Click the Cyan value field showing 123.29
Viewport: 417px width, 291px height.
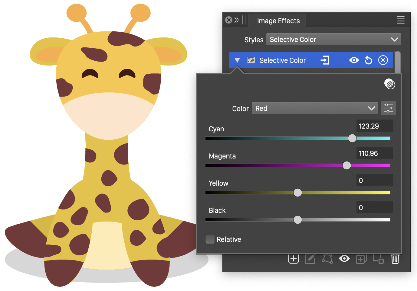tap(374, 126)
